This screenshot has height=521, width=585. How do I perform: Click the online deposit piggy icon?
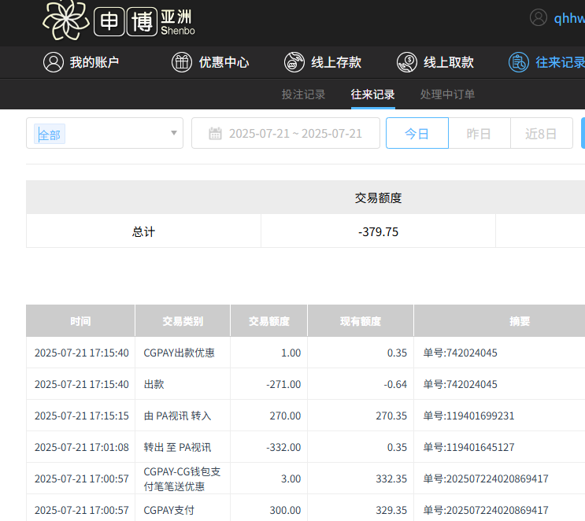[x=294, y=62]
